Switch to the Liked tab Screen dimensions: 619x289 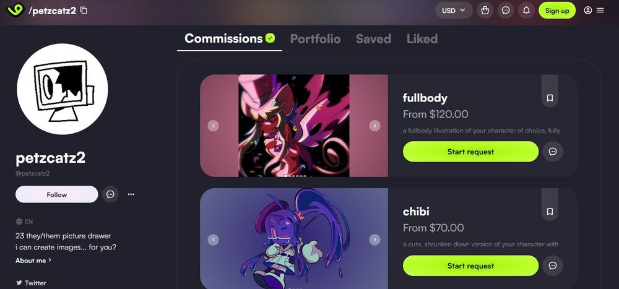tap(422, 39)
